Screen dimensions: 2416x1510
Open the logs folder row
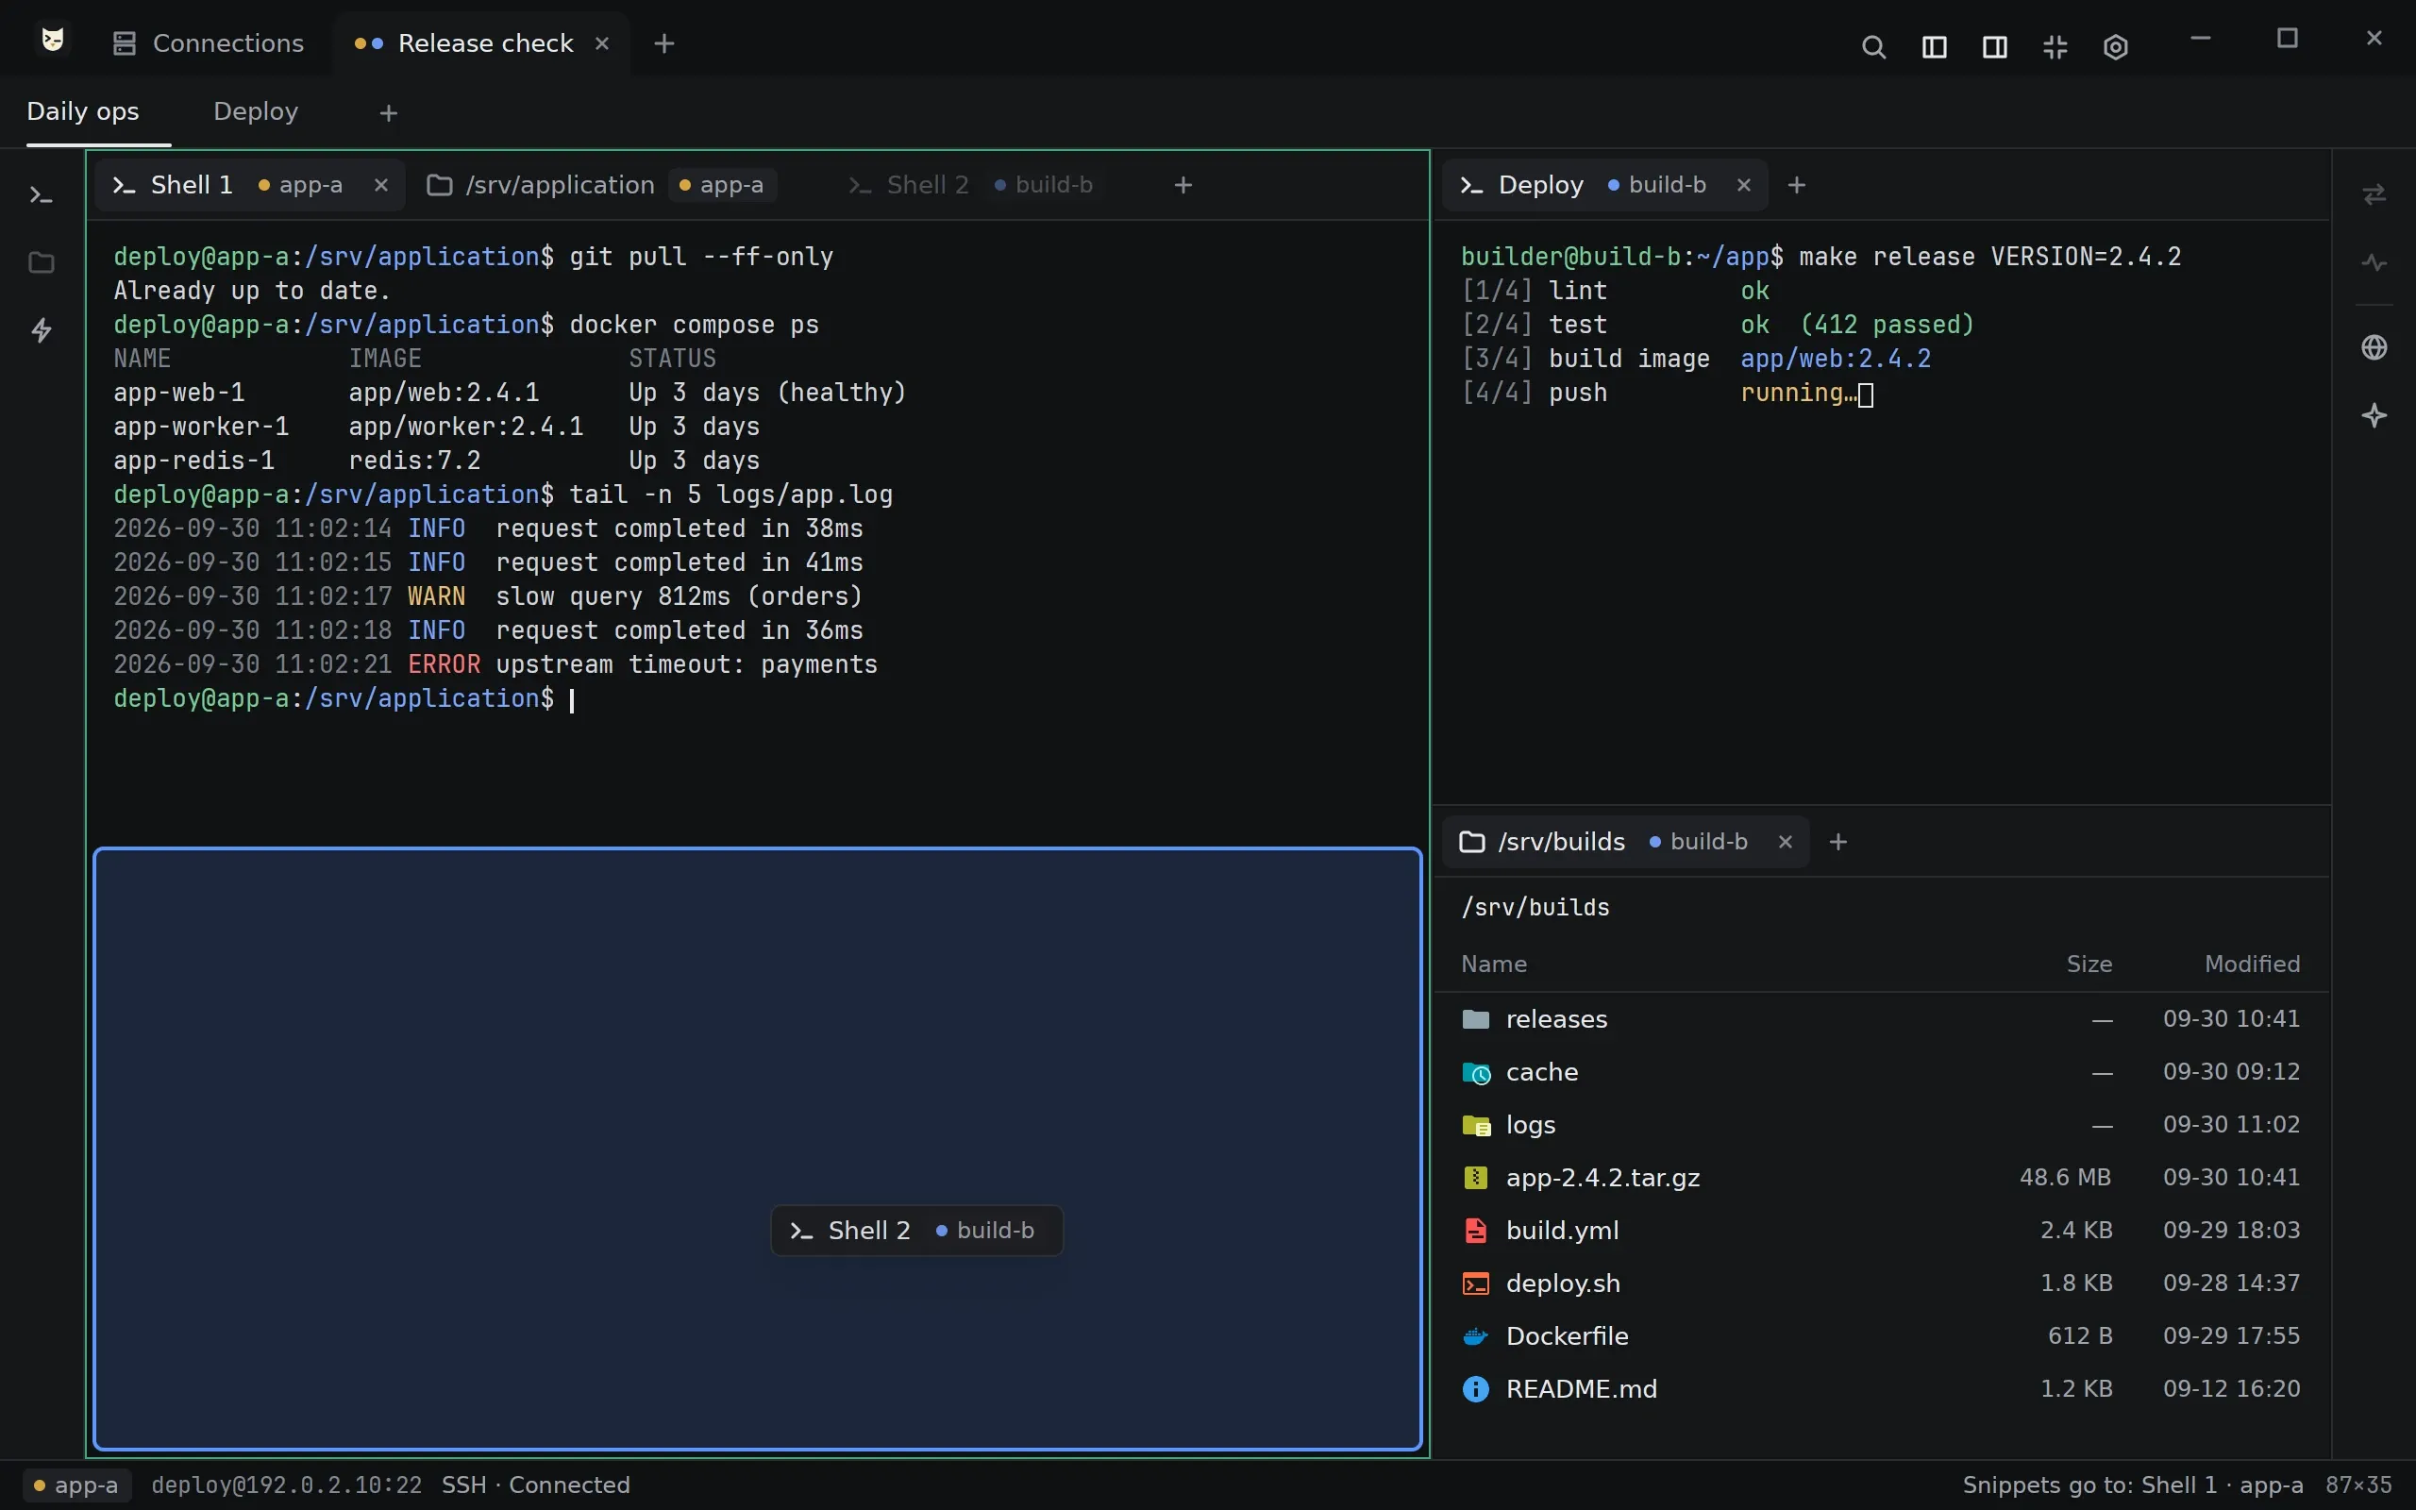[x=1882, y=1126]
